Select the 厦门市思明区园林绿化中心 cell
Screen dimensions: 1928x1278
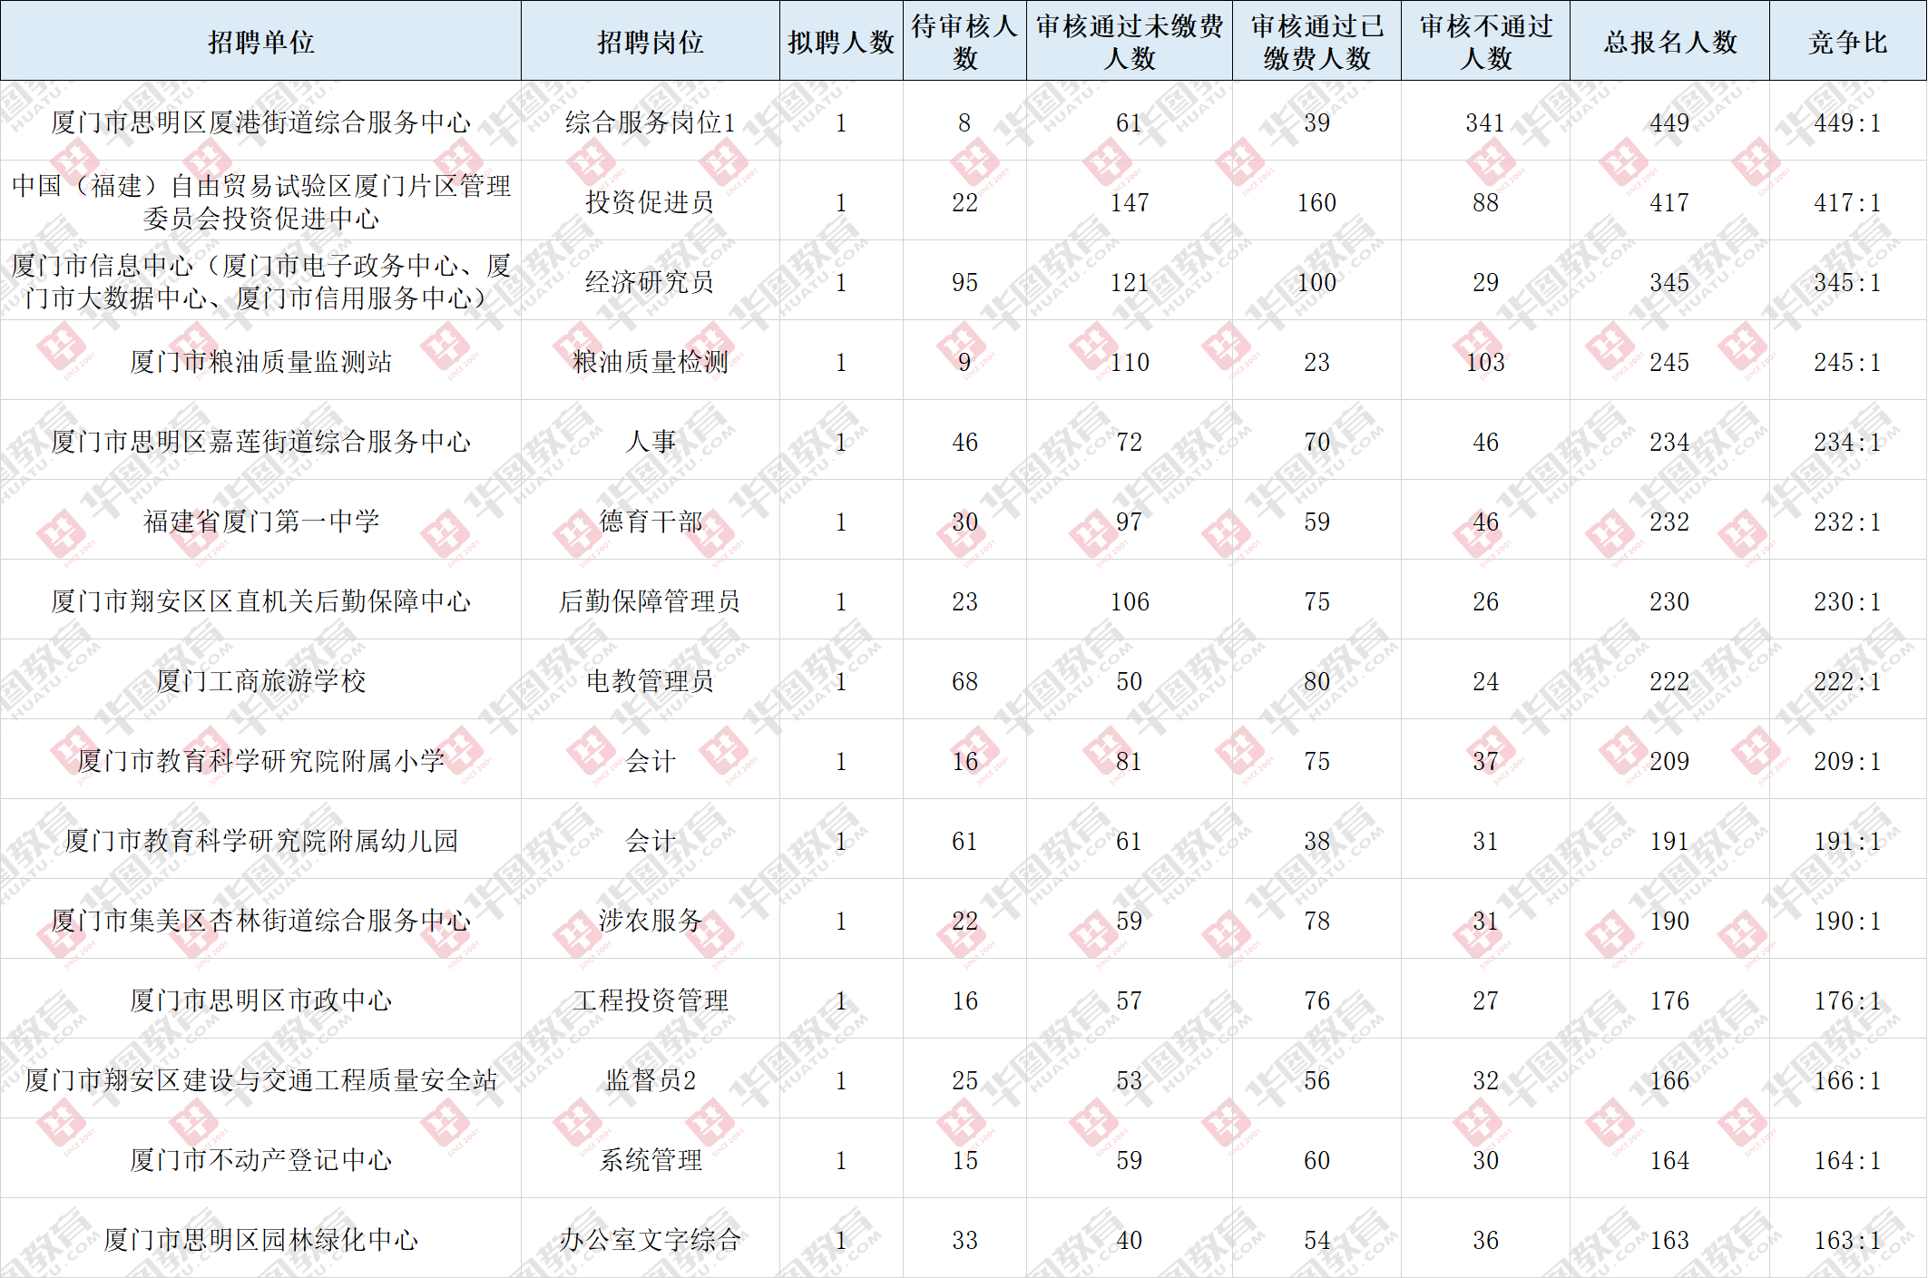[260, 1238]
